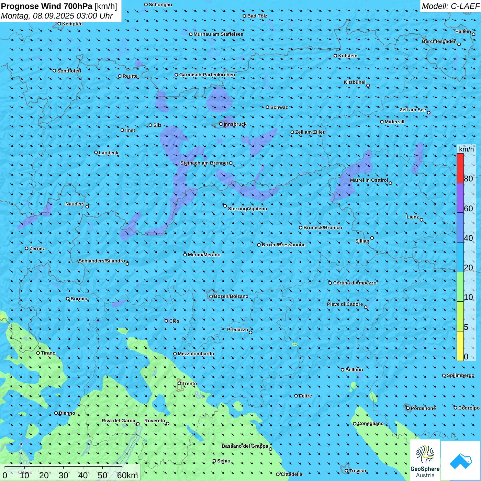Click the 'Sillian' label
The height and width of the screenshot is (481, 481).
point(362,241)
